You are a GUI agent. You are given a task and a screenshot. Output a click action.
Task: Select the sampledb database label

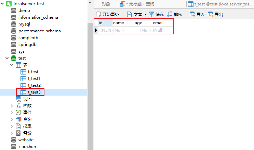click(28, 38)
